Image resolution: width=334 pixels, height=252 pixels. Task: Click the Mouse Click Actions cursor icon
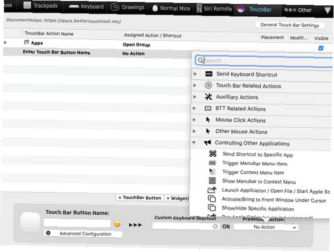[208, 120]
